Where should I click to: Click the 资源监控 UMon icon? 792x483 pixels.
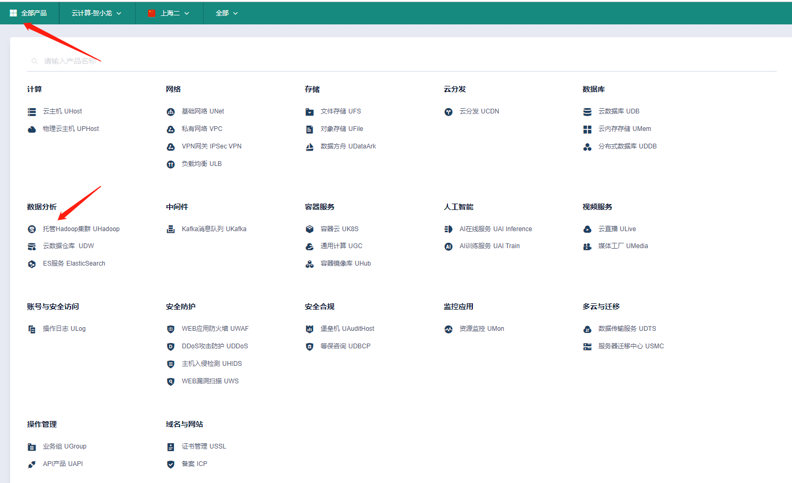[x=448, y=329]
